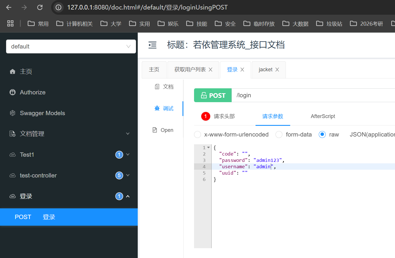
Task: Click the browser reload icon
Action: click(40, 8)
